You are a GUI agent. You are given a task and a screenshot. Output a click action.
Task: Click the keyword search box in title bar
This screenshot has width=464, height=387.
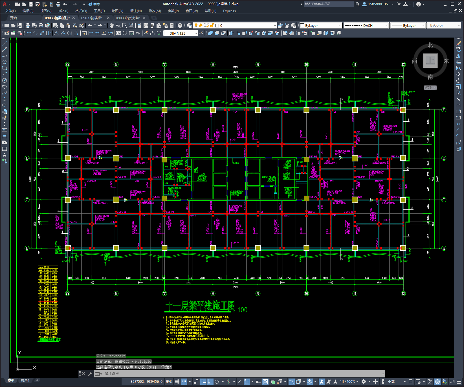click(329, 4)
